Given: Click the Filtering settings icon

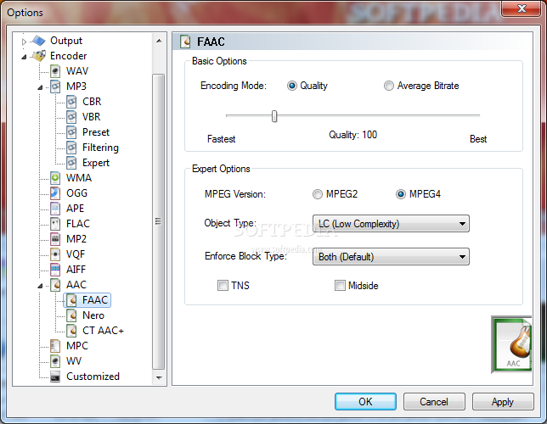Looking at the screenshot, I should 71,148.
